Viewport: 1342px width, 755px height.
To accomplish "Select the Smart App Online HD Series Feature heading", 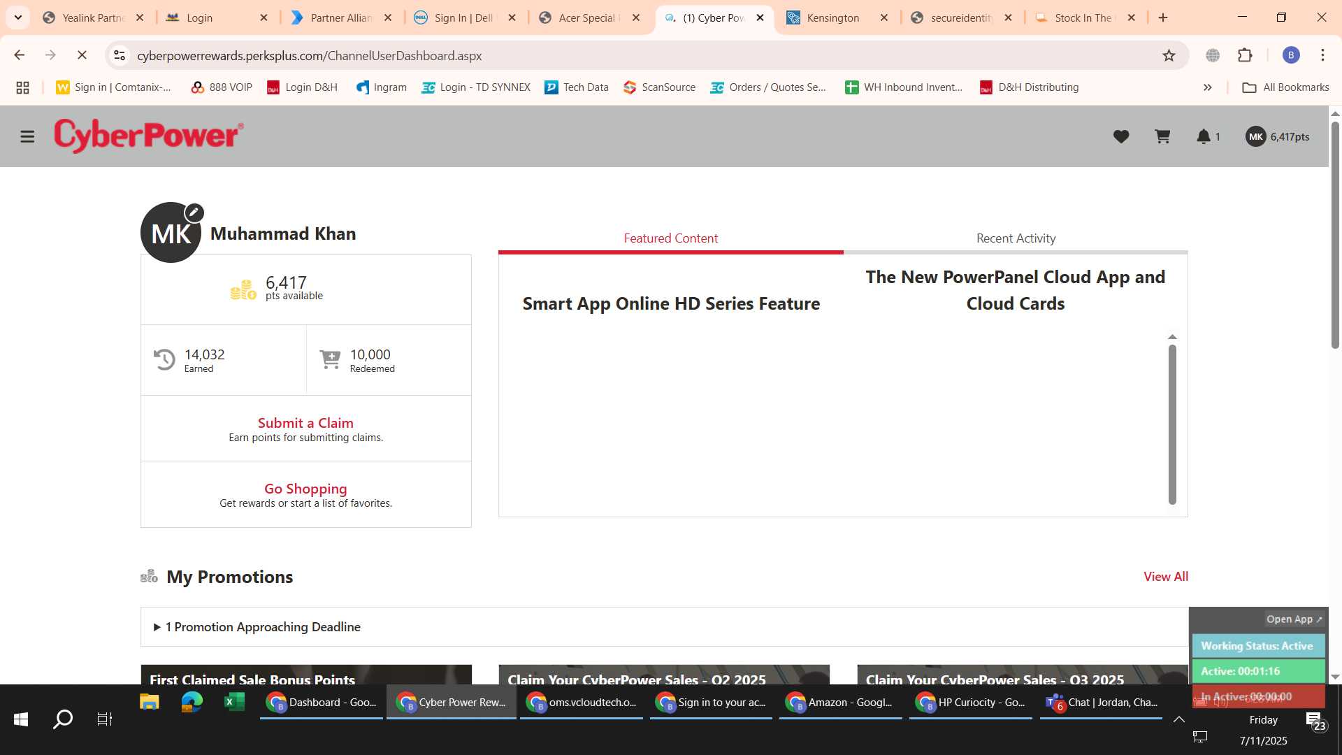I will [671, 303].
